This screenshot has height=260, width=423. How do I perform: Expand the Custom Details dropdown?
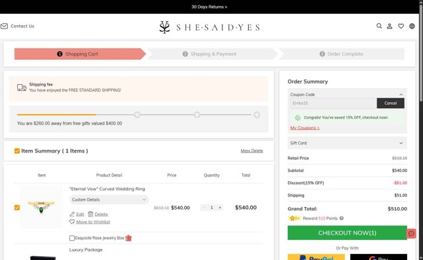pos(109,200)
